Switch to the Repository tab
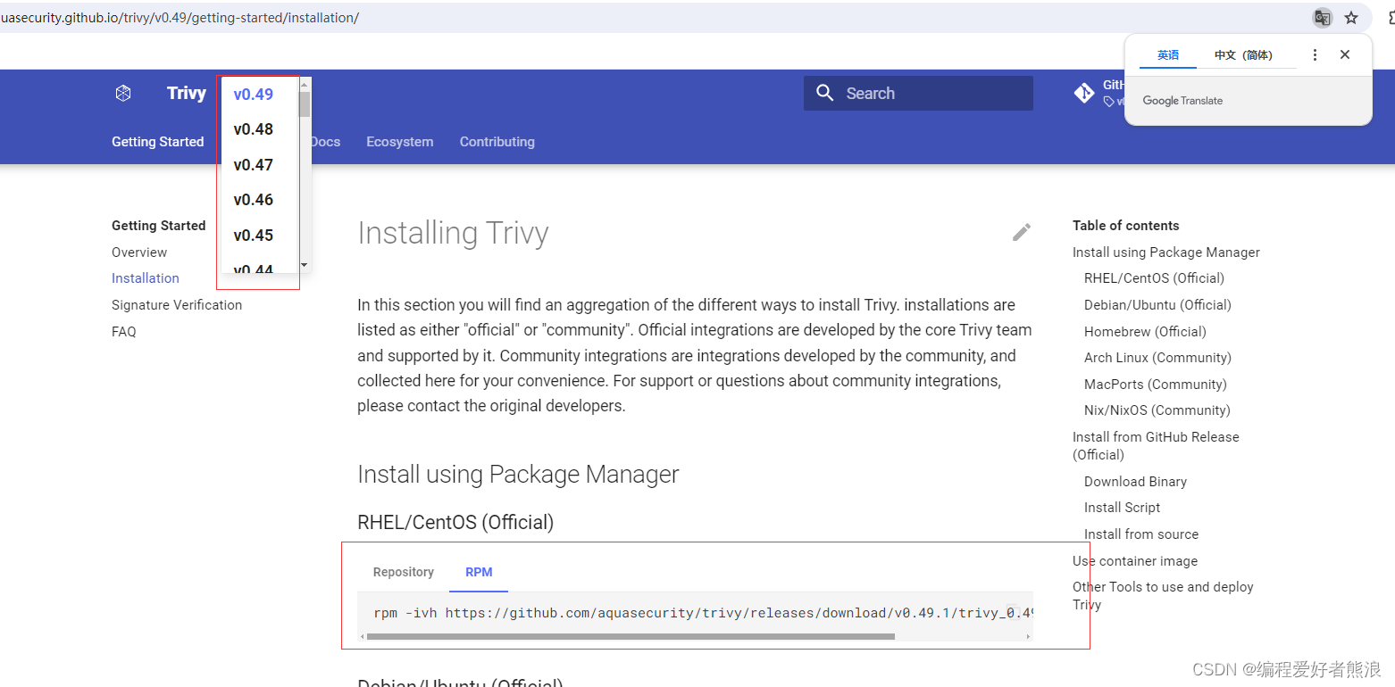 403,572
